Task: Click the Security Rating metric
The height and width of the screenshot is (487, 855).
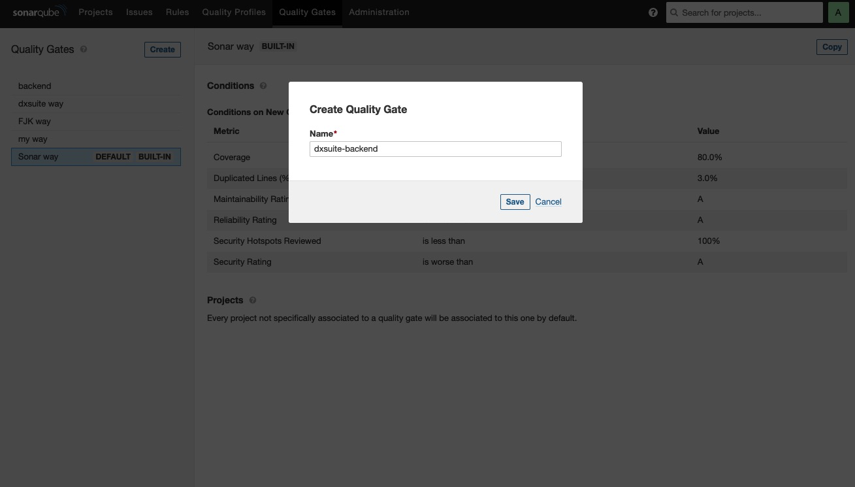Action: click(242, 261)
